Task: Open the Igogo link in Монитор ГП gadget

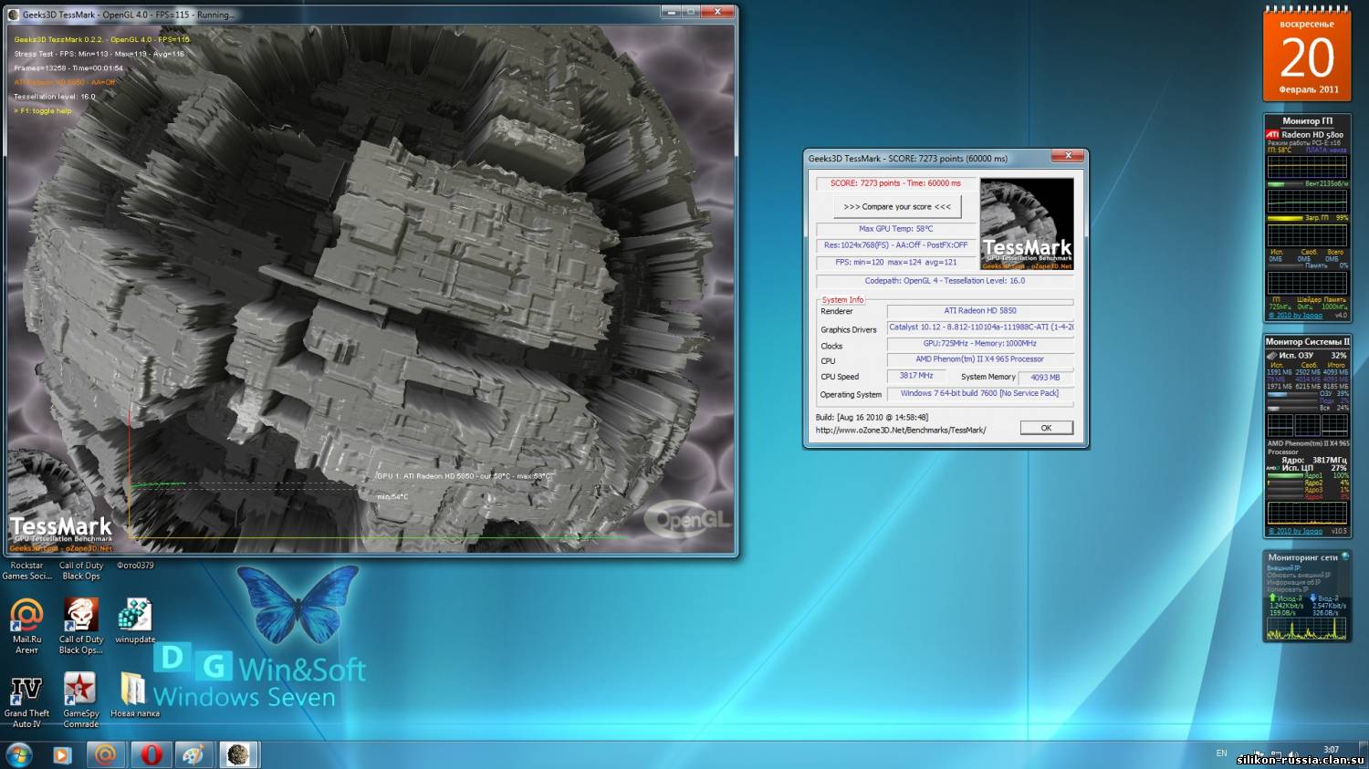Action: tap(1295, 316)
